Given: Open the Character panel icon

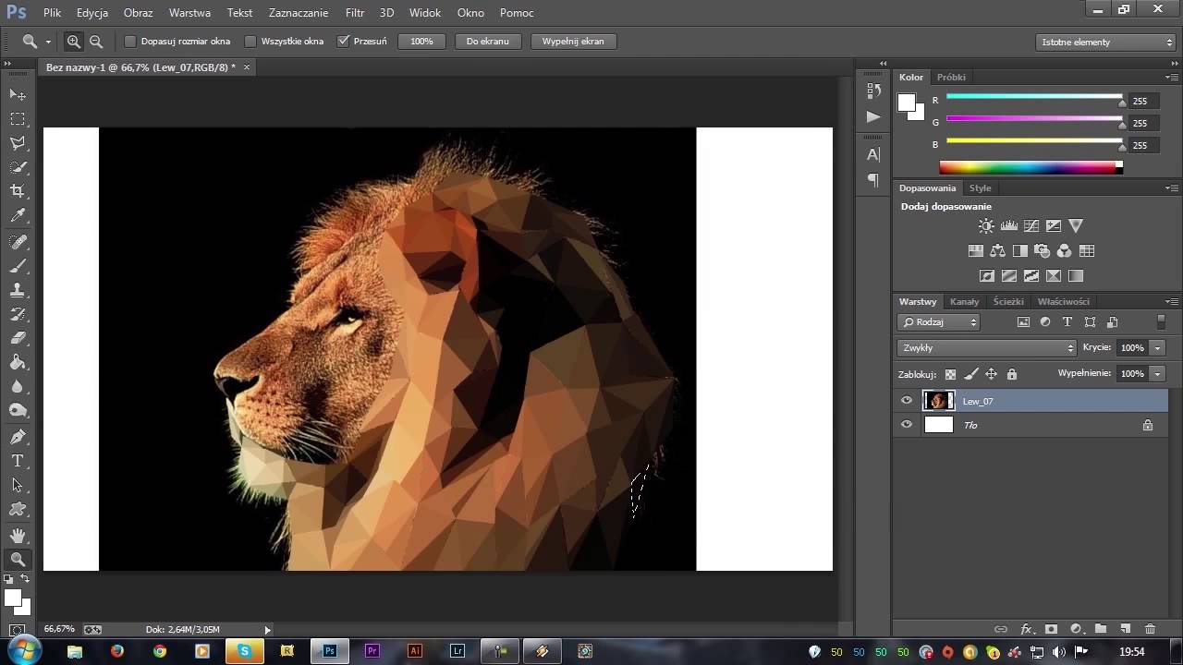Looking at the screenshot, I should click(x=873, y=155).
